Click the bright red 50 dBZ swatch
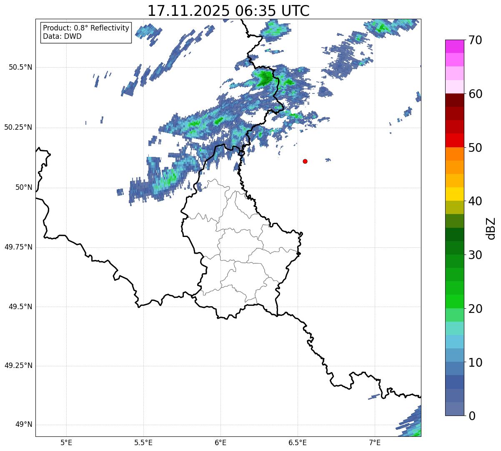 coord(454,140)
